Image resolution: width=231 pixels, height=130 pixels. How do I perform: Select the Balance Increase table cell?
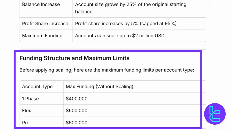[41, 5]
